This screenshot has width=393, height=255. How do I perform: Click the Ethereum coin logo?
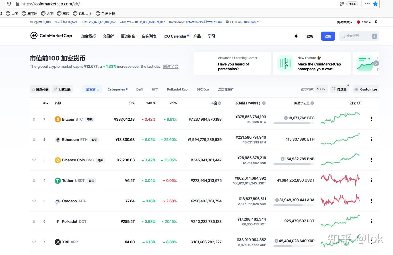pos(57,140)
